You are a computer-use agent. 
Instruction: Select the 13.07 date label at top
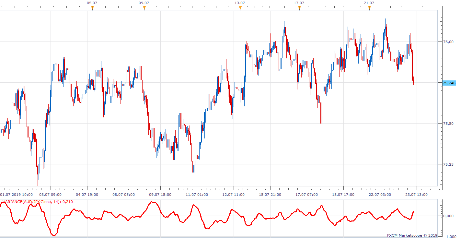[x=240, y=3]
